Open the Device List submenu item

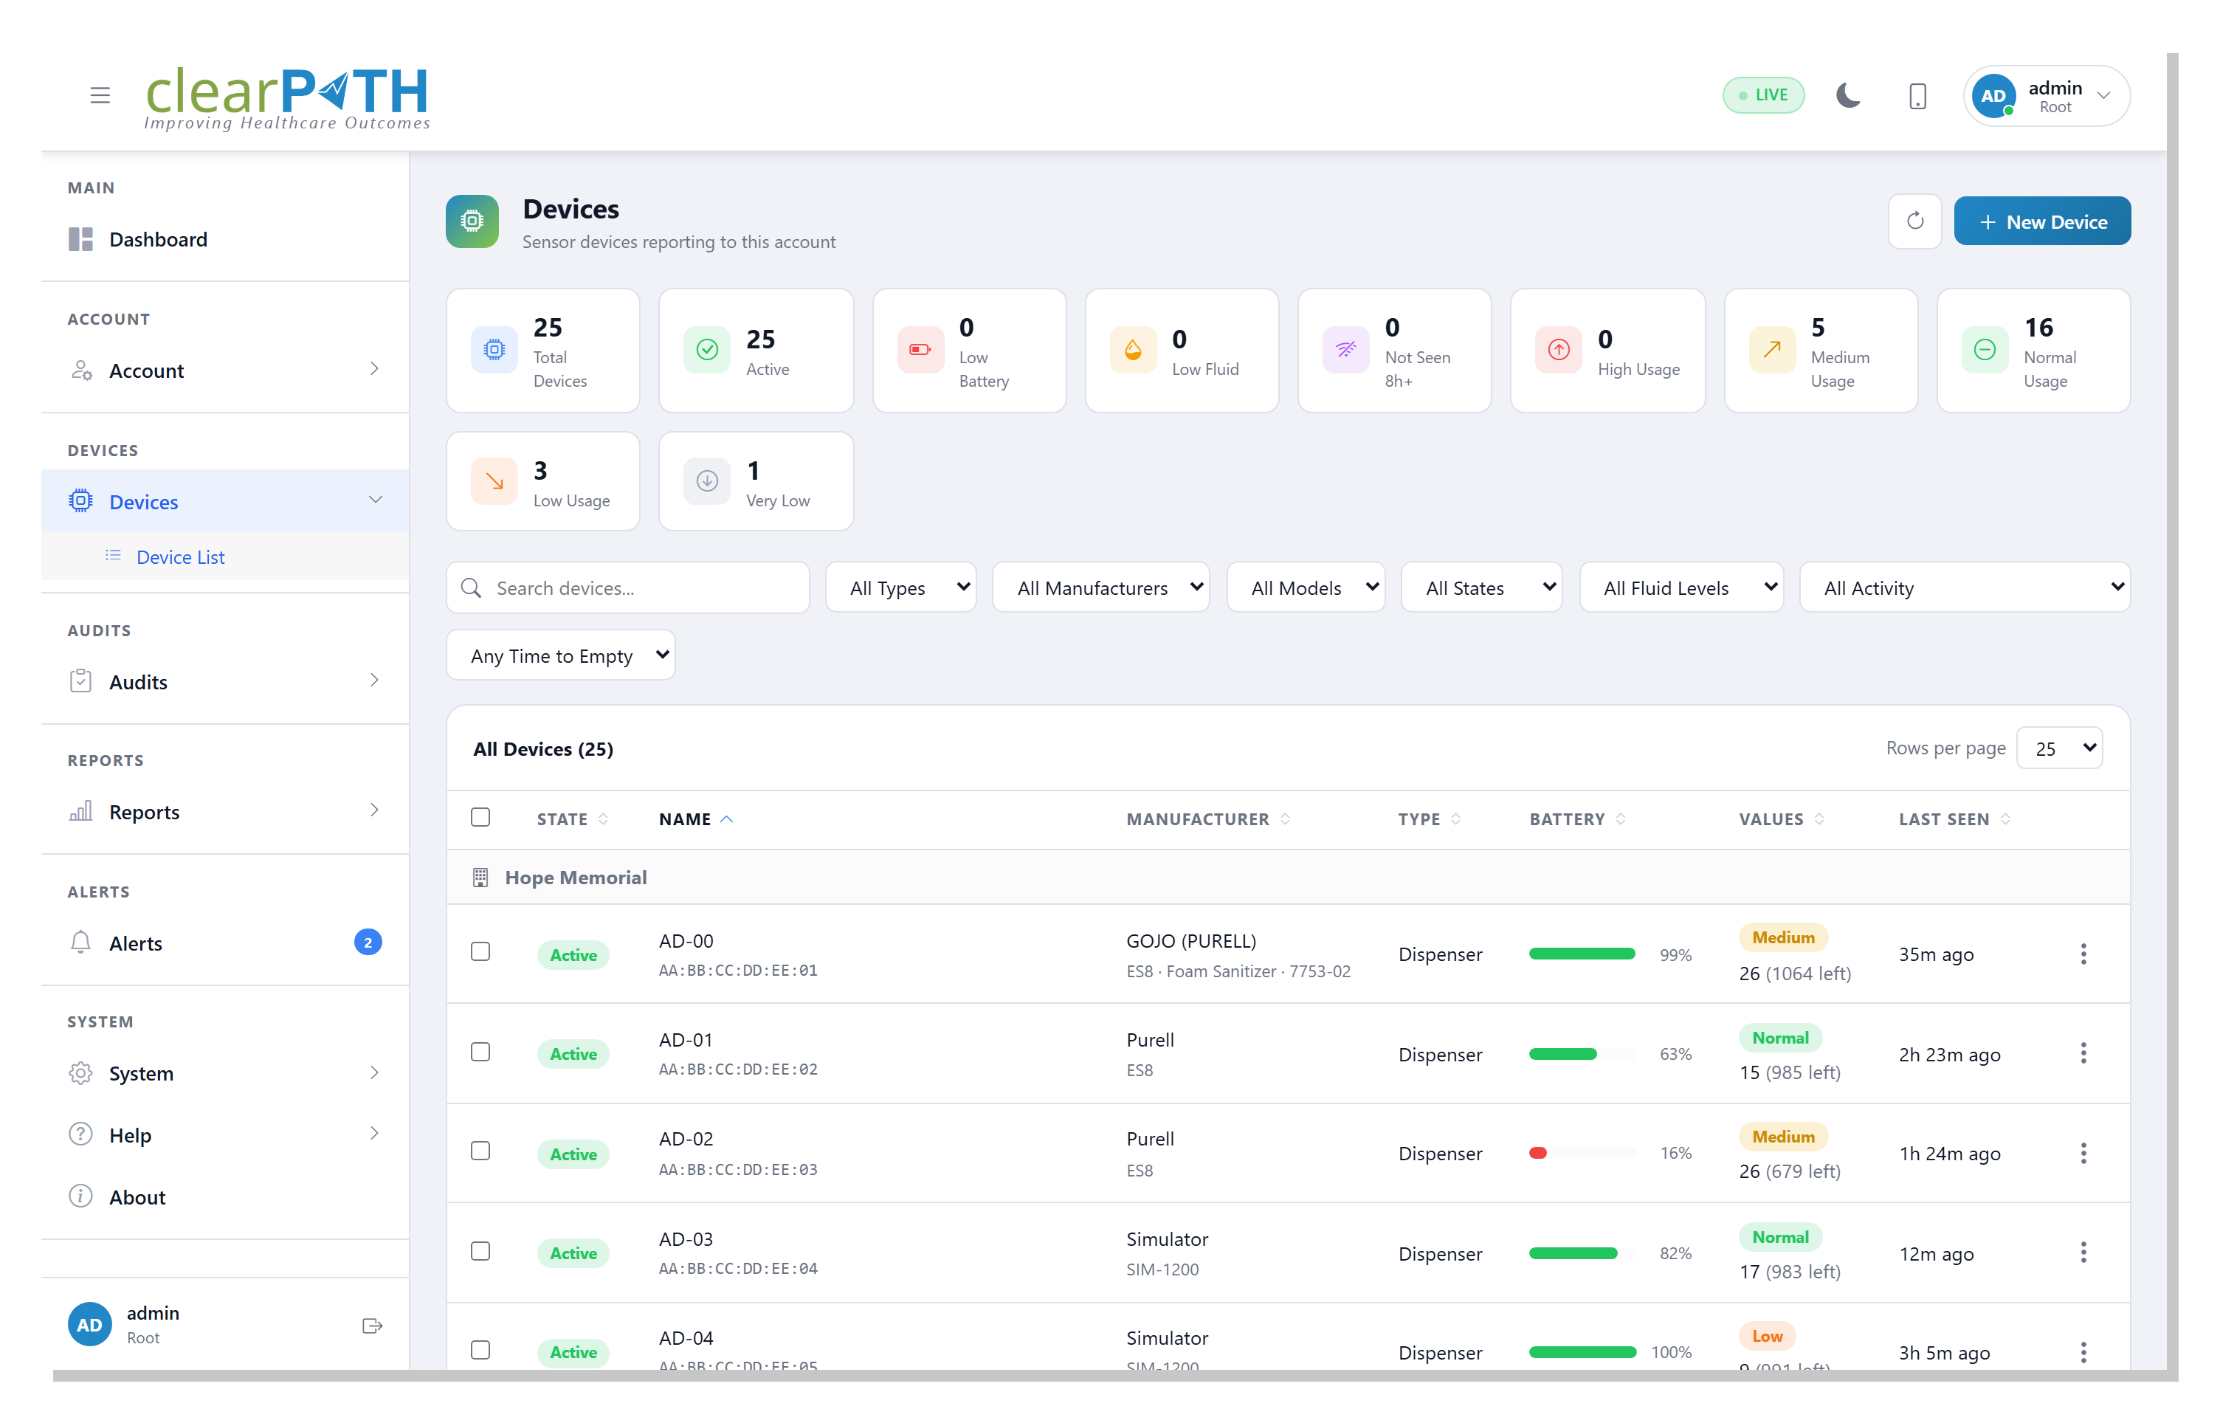coord(225,557)
